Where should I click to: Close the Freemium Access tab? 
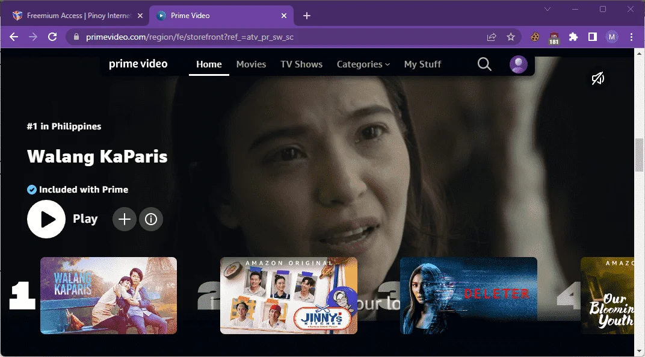(x=140, y=16)
